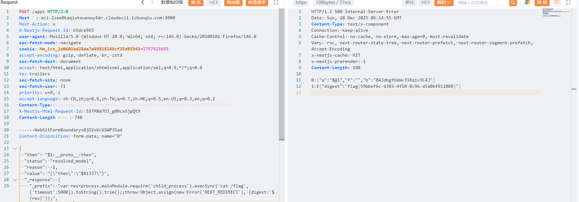Click the orange search magnifier icon
Viewport: 579px width, 202px height.
[513, 3]
